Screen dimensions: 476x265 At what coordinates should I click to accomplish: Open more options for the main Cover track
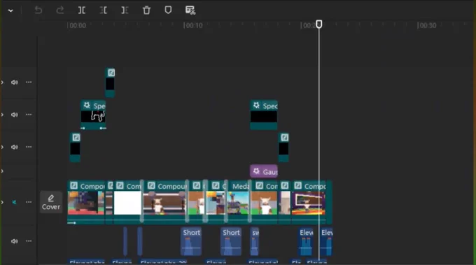29,202
